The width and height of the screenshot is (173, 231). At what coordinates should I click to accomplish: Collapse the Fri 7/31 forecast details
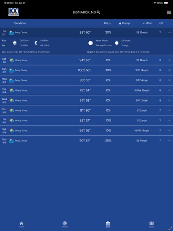[169, 32]
